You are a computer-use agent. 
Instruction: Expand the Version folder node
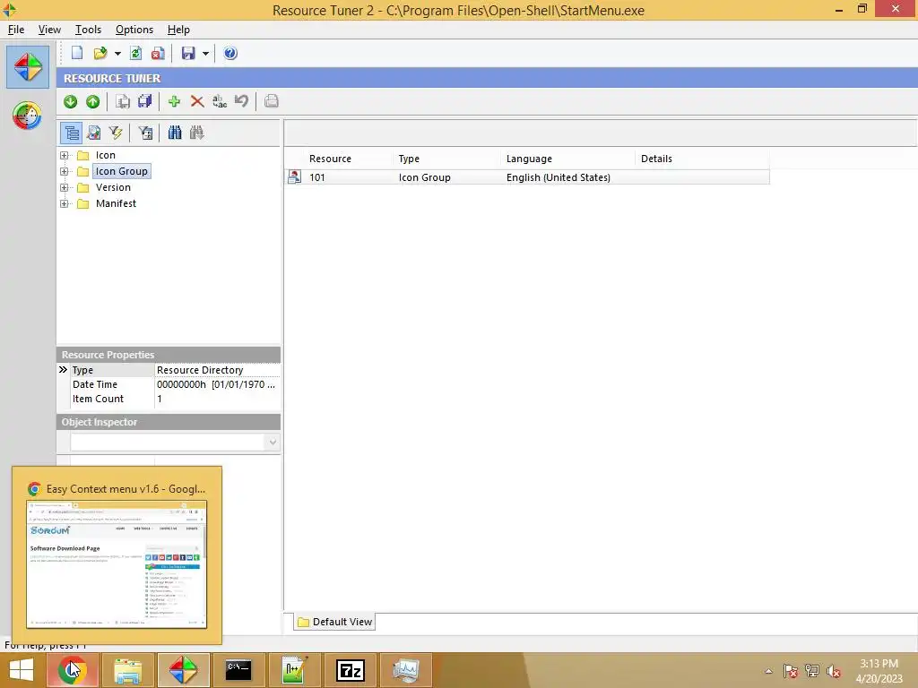(65, 188)
